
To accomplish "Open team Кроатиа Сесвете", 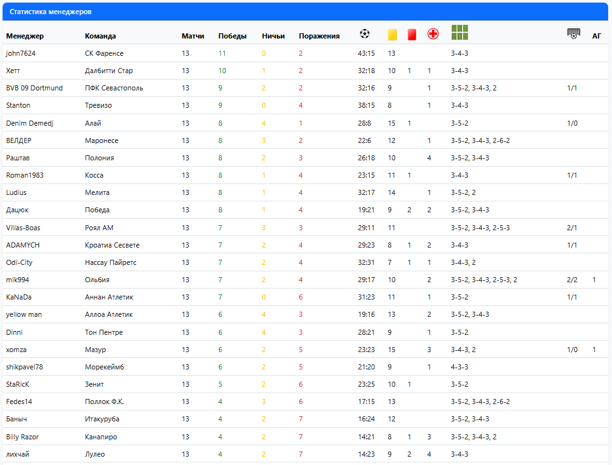I will tap(112, 245).
